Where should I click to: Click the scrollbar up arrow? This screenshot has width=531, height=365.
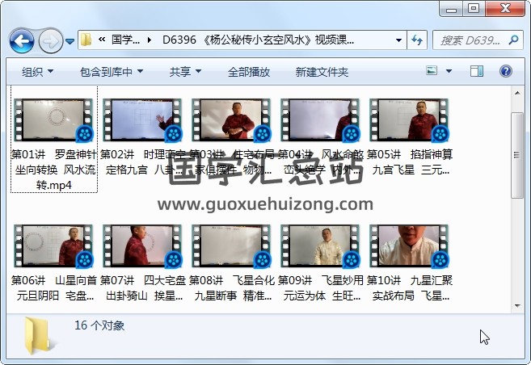(517, 92)
